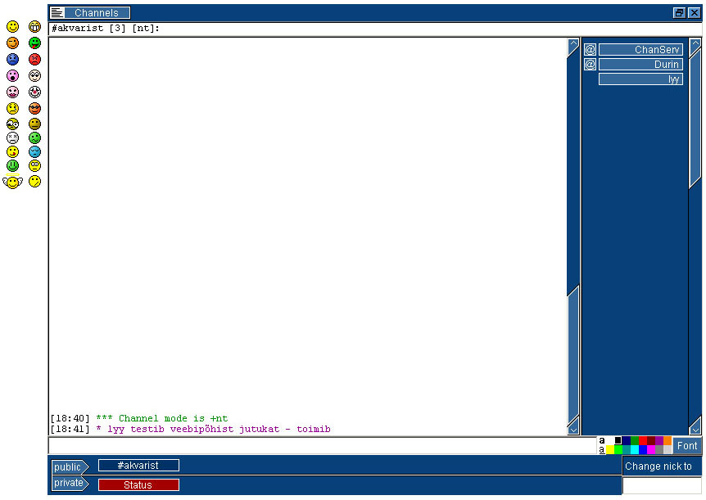Focus the chat message input field
The height and width of the screenshot is (500, 706).
coord(323,445)
